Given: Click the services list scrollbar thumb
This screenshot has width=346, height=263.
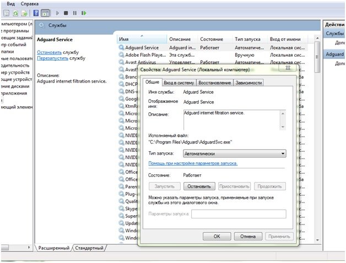Looking at the screenshot, I should (317, 57).
